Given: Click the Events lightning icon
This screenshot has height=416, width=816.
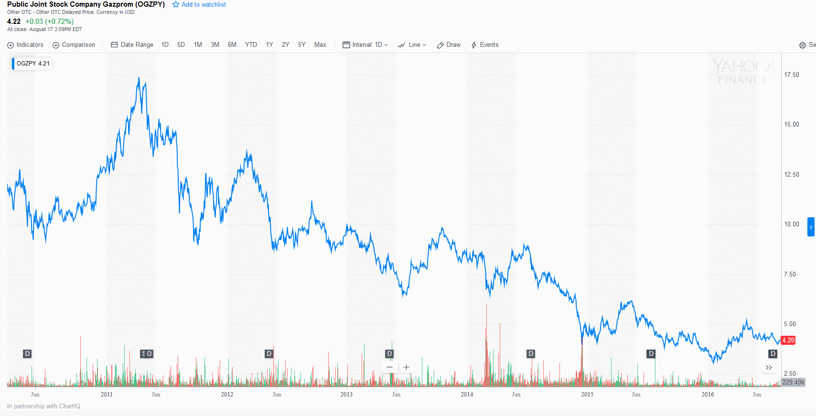Looking at the screenshot, I should point(474,45).
